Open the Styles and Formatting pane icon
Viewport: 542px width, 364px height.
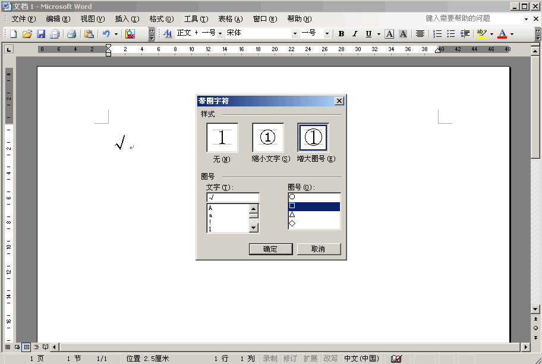click(x=168, y=33)
